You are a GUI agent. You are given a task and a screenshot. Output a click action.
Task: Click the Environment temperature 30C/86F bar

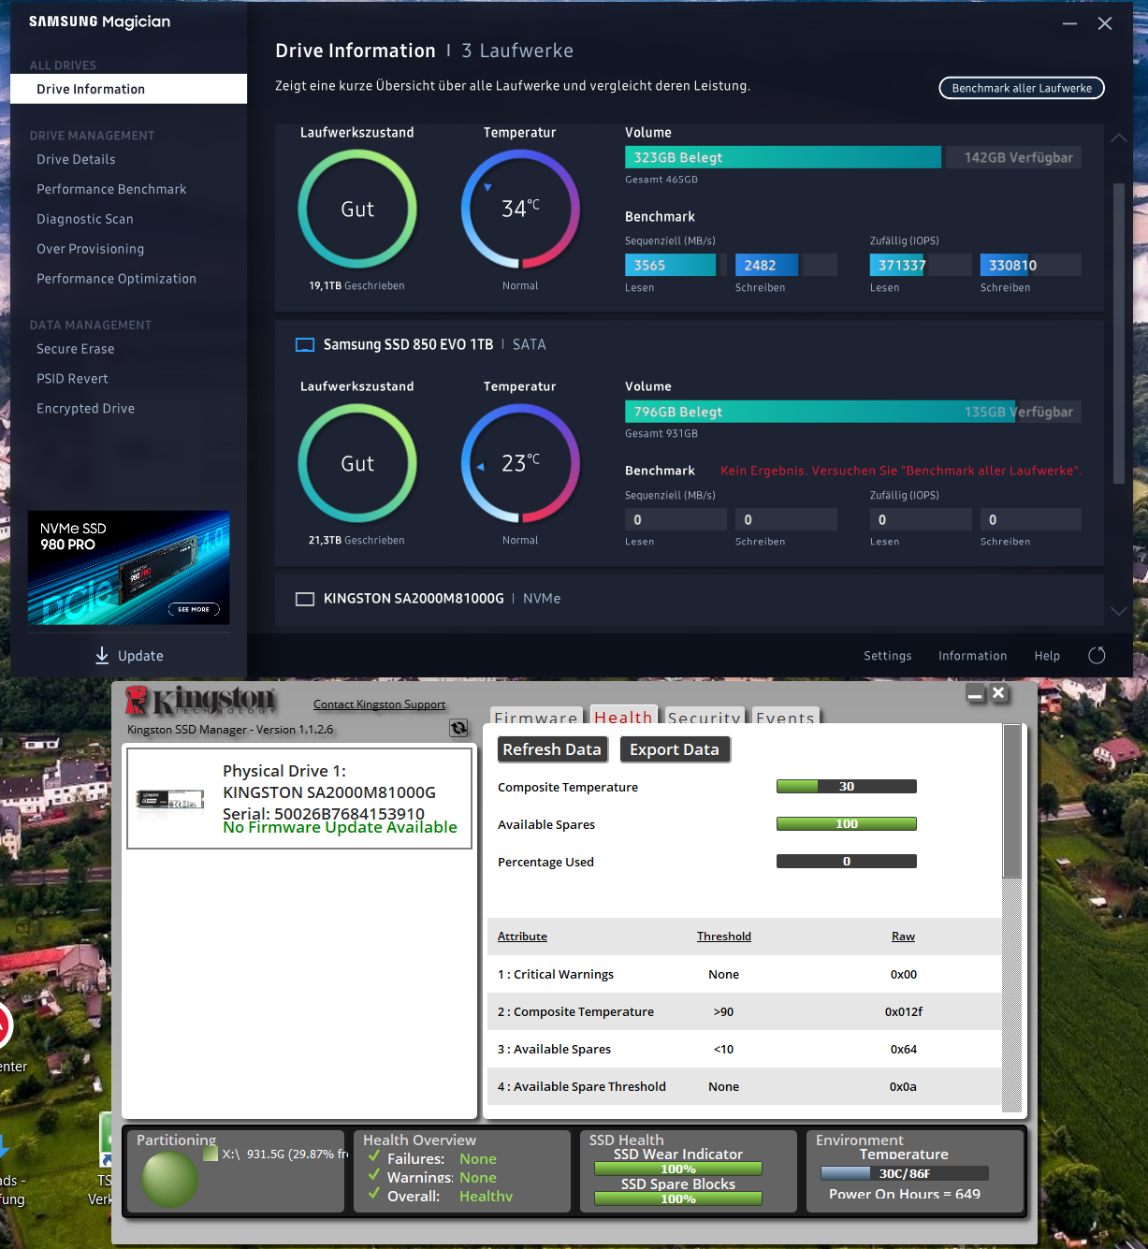905,1173
